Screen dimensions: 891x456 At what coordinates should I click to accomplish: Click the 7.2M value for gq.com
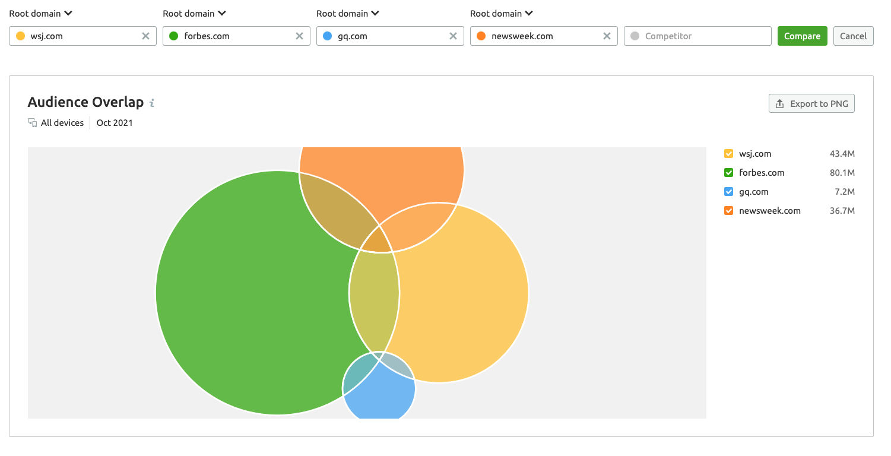pos(845,192)
